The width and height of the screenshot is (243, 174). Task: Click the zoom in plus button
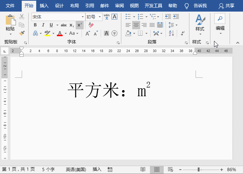(222, 170)
